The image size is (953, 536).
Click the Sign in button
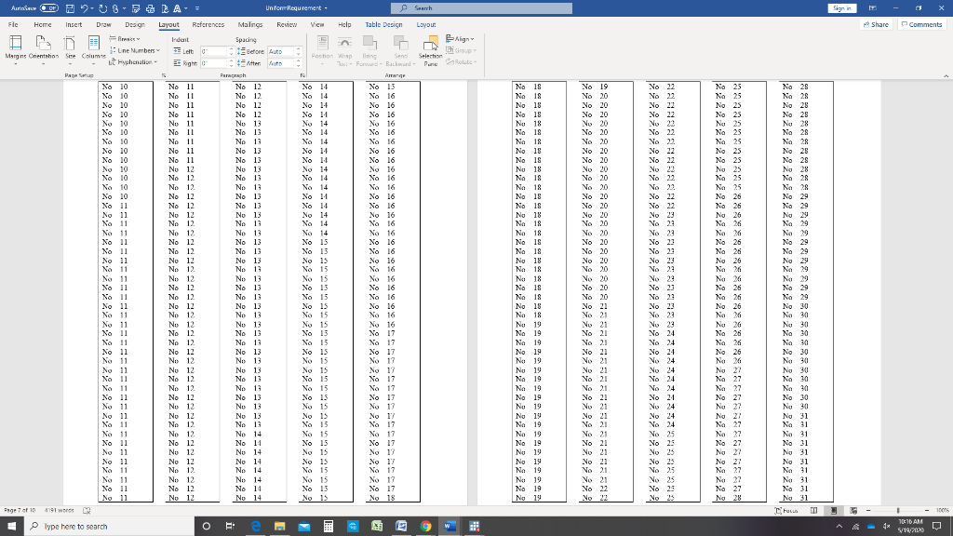click(841, 7)
